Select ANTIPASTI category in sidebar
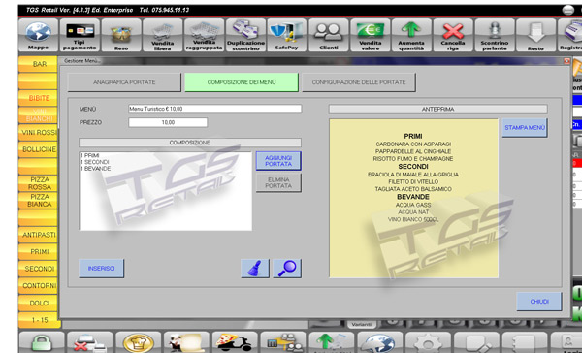Viewport: 582px width, 353px height. [38, 235]
